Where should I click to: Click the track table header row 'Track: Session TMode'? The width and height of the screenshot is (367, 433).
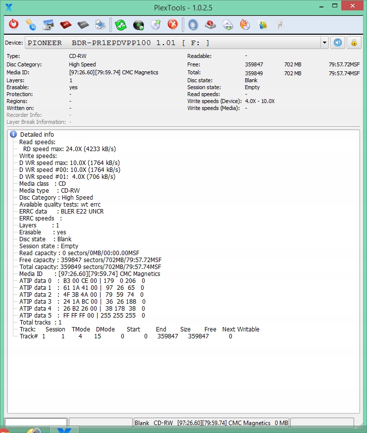(140, 329)
